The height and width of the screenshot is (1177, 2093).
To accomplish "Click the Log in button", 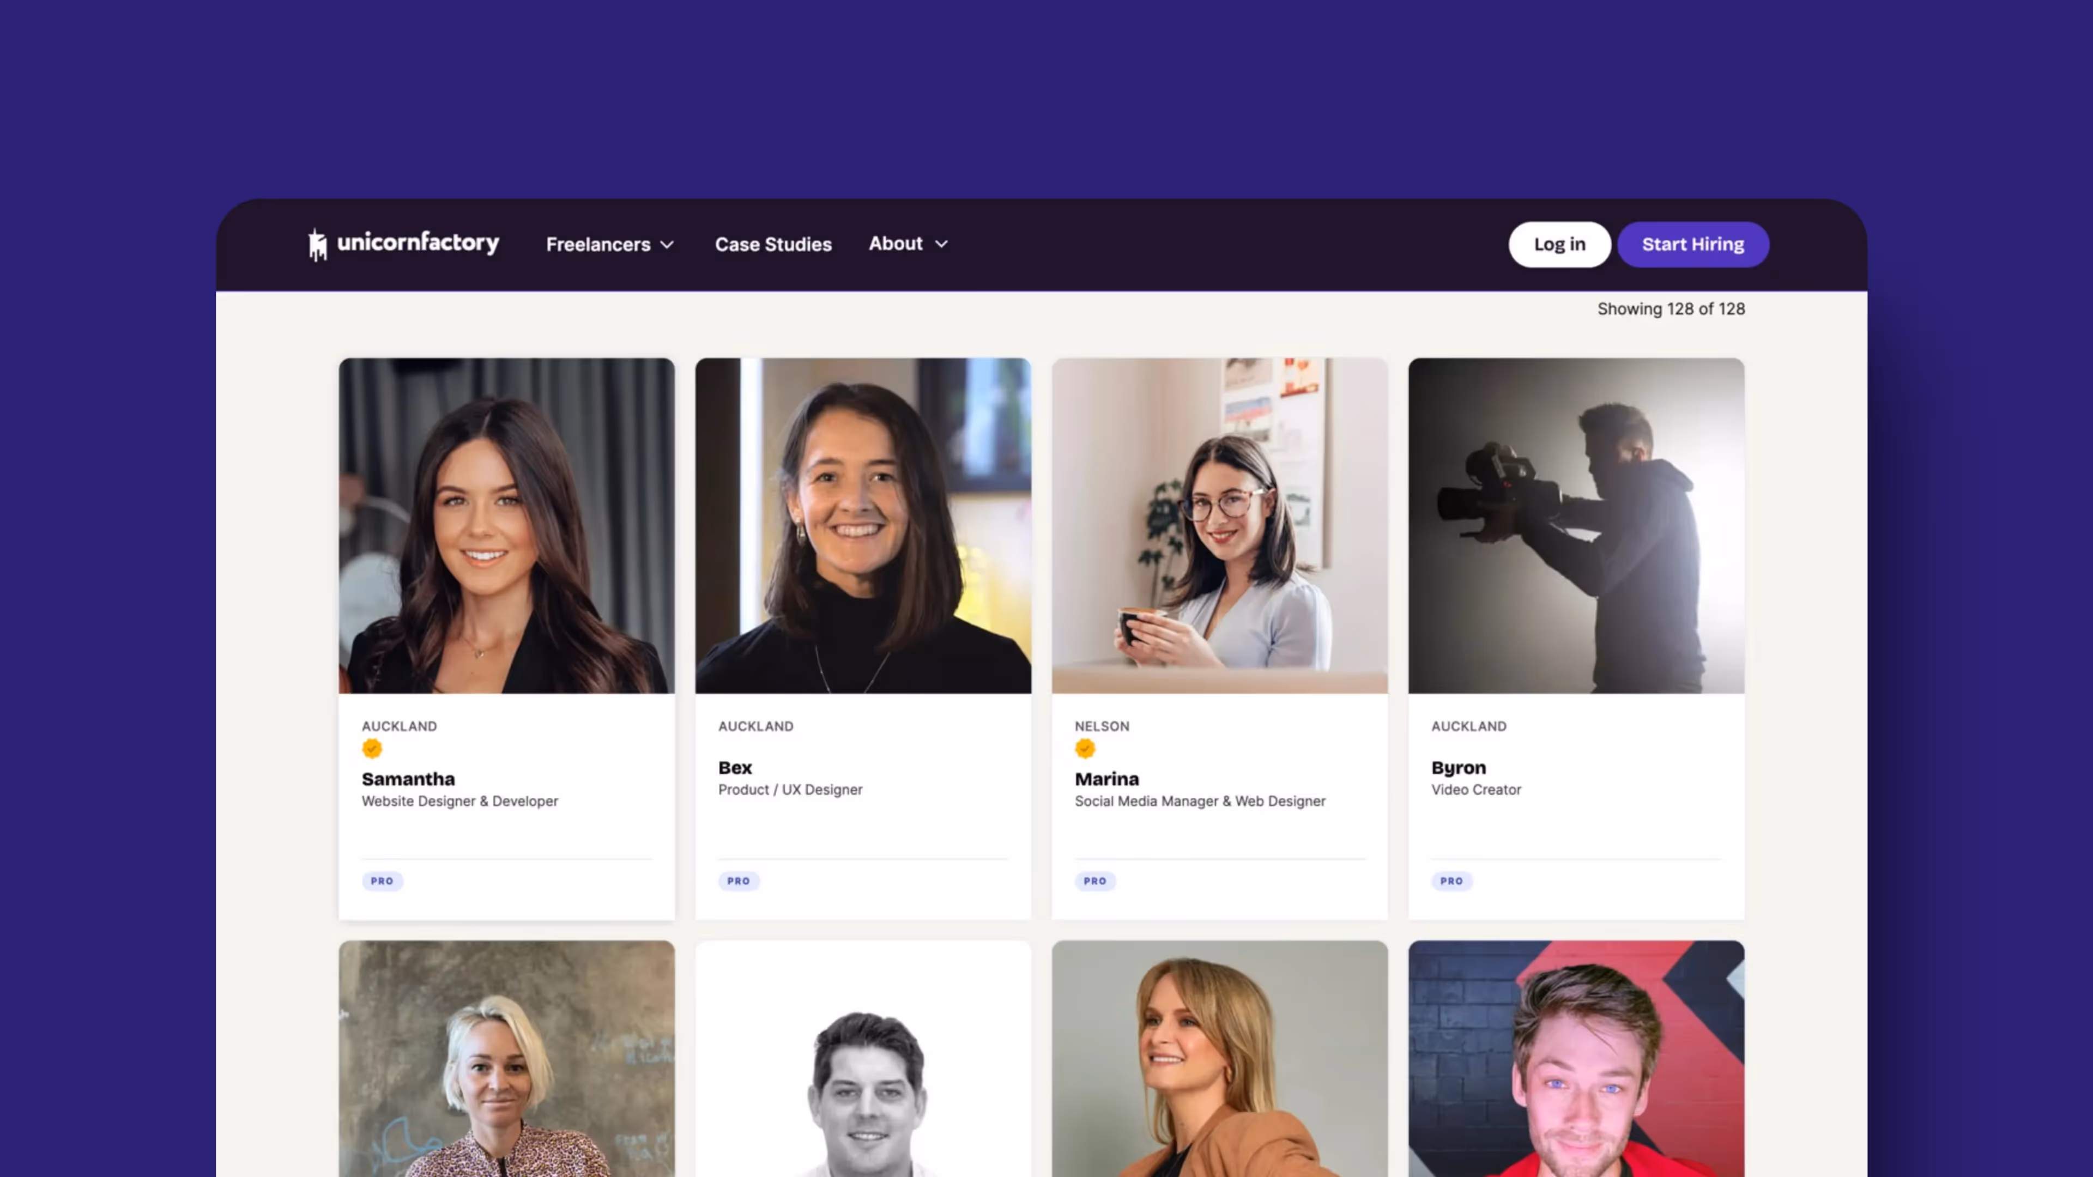I will pyautogui.click(x=1559, y=245).
